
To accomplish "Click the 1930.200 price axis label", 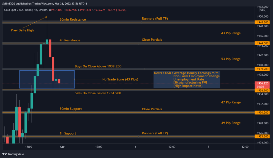I will (262, 113).
